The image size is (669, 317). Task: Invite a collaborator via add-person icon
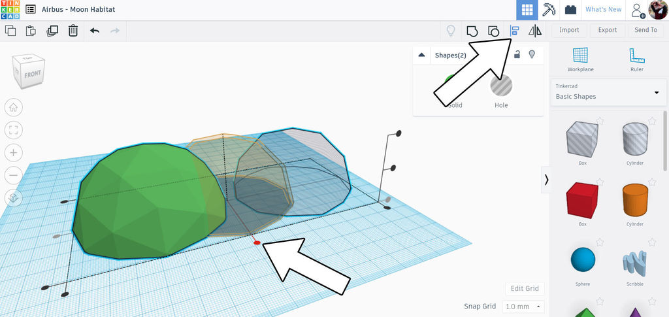tap(638, 10)
